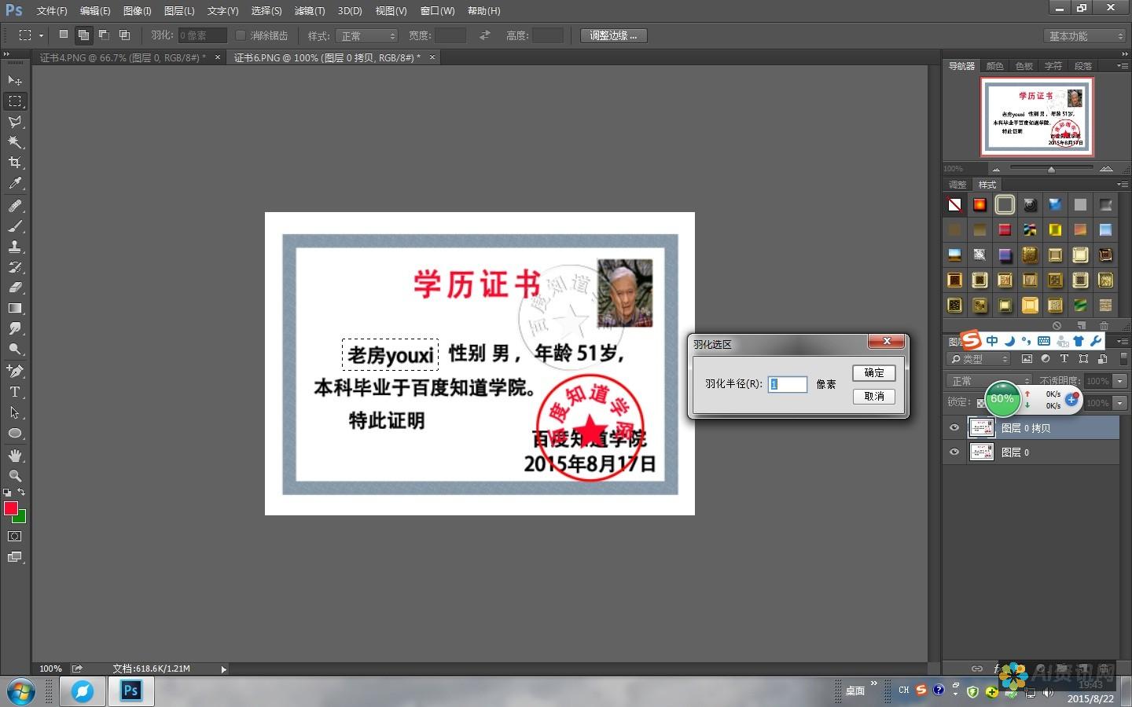Select the History Brush tool
The width and height of the screenshot is (1132, 707).
[15, 267]
